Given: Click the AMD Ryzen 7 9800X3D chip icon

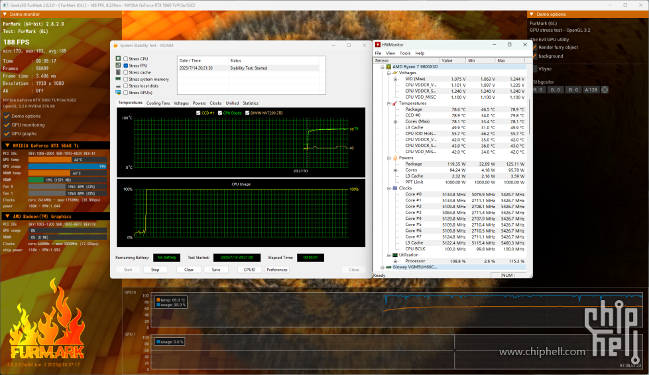Looking at the screenshot, I should coord(388,66).
